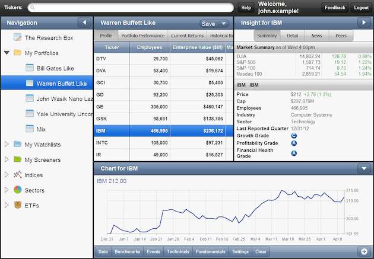Click the Mix portfolio table icon
Viewport: 374px width, 259px height.
[30, 129]
